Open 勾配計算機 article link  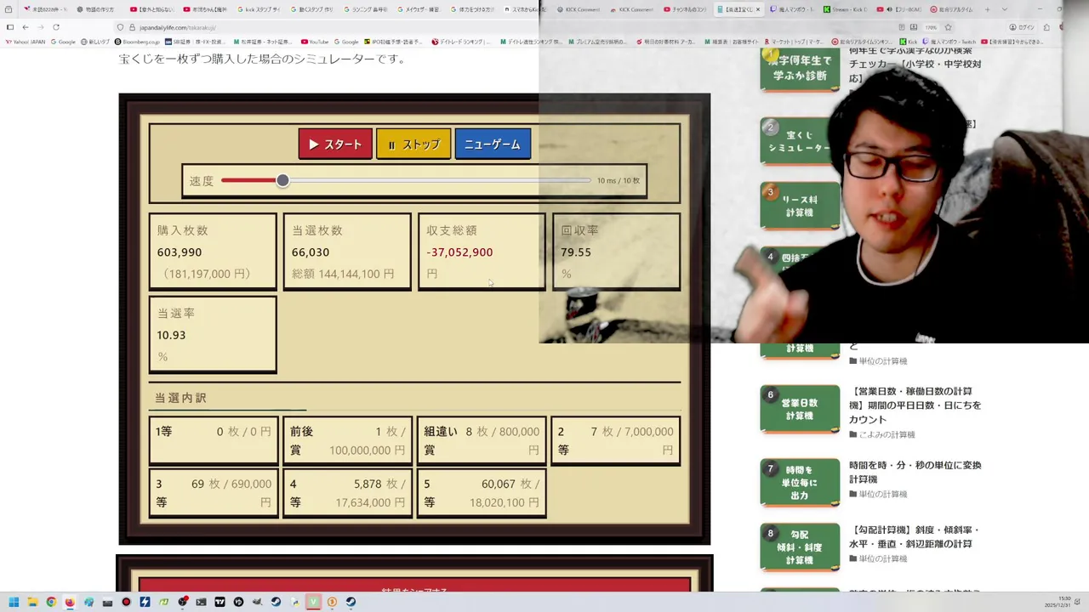(915, 536)
